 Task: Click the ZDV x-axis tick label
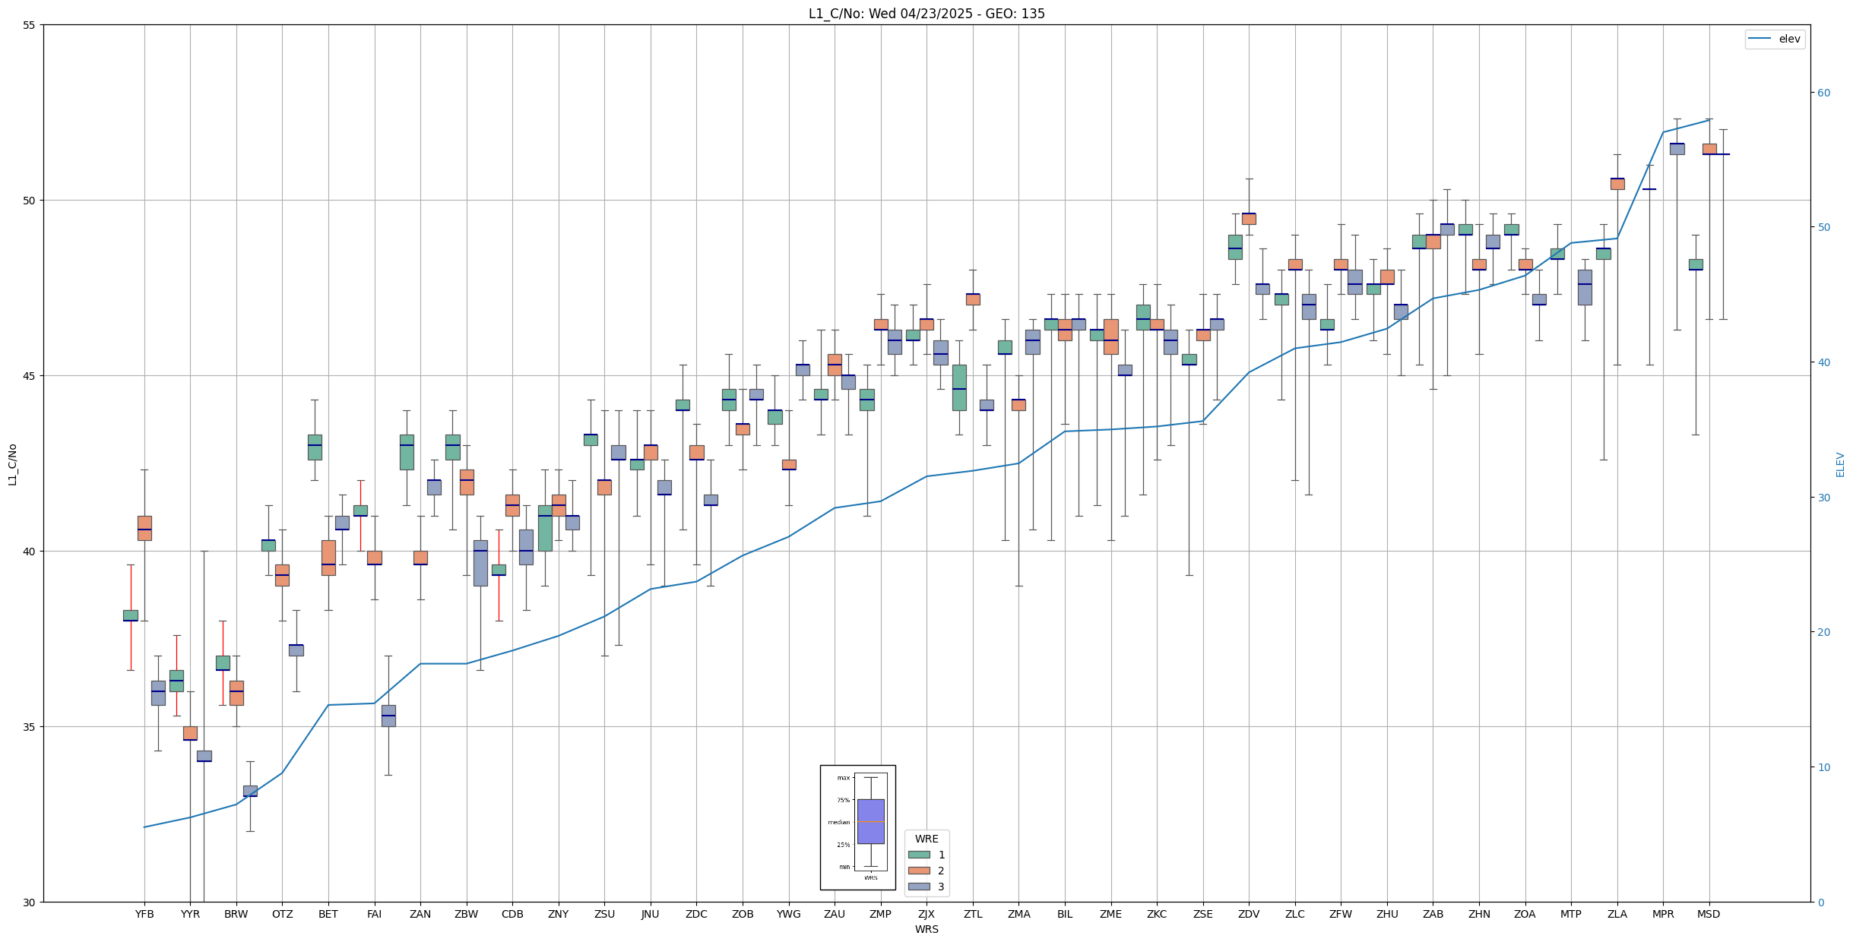click(1249, 914)
